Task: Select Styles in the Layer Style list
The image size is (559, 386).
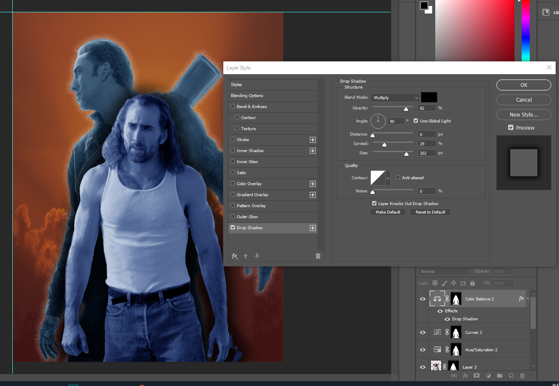Action: 273,85
